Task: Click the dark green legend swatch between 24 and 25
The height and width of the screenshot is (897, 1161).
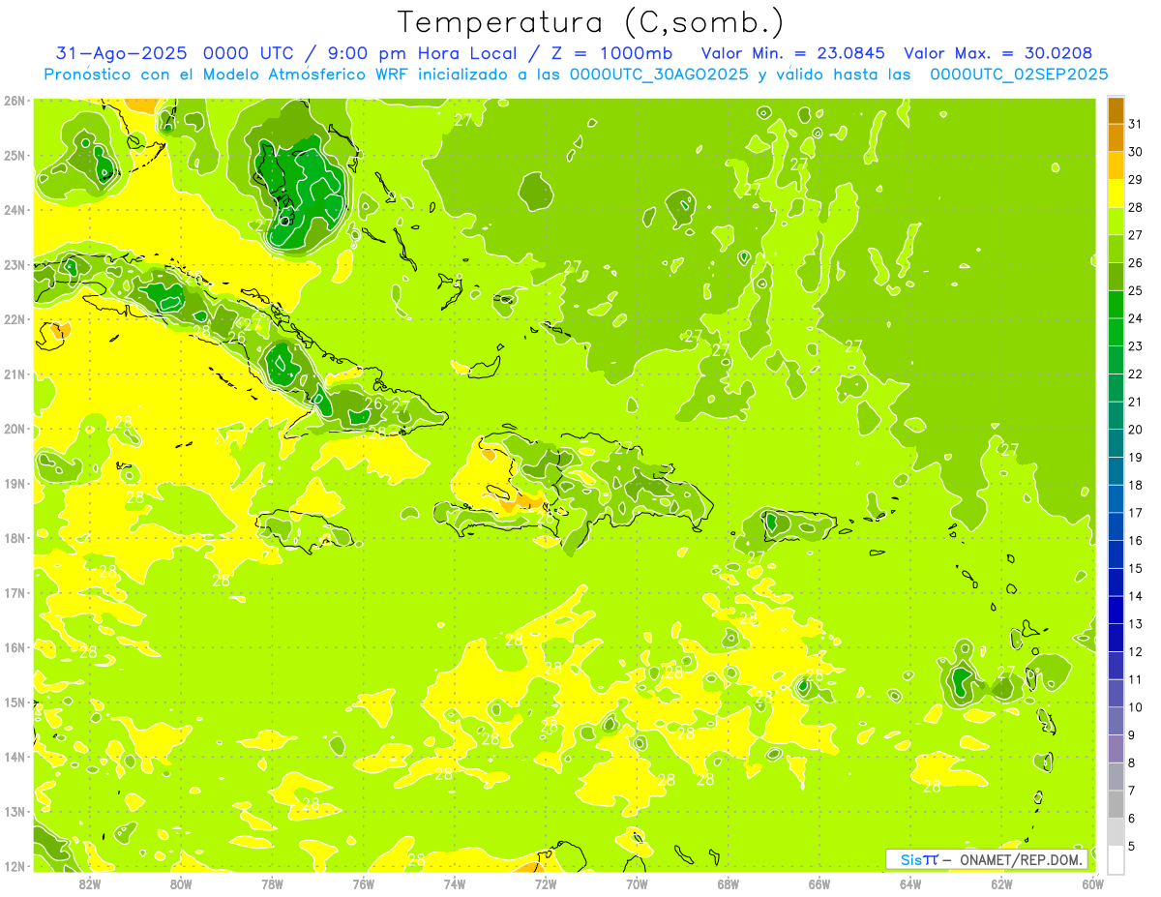Action: [x=1116, y=305]
